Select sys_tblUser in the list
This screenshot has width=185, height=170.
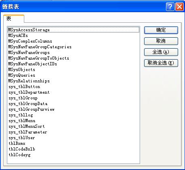coord(74,138)
